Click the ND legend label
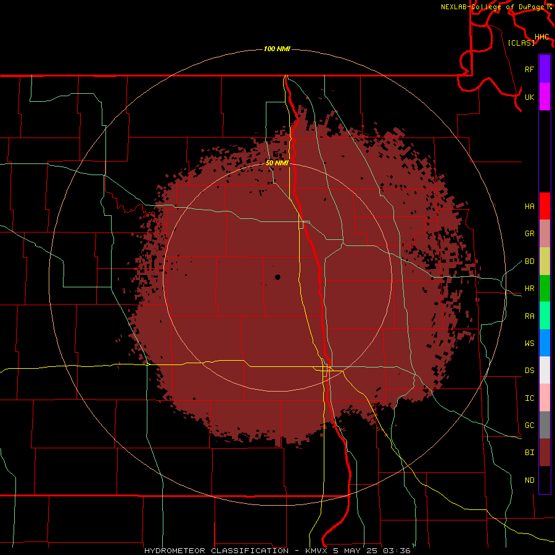555x555 pixels. click(529, 480)
